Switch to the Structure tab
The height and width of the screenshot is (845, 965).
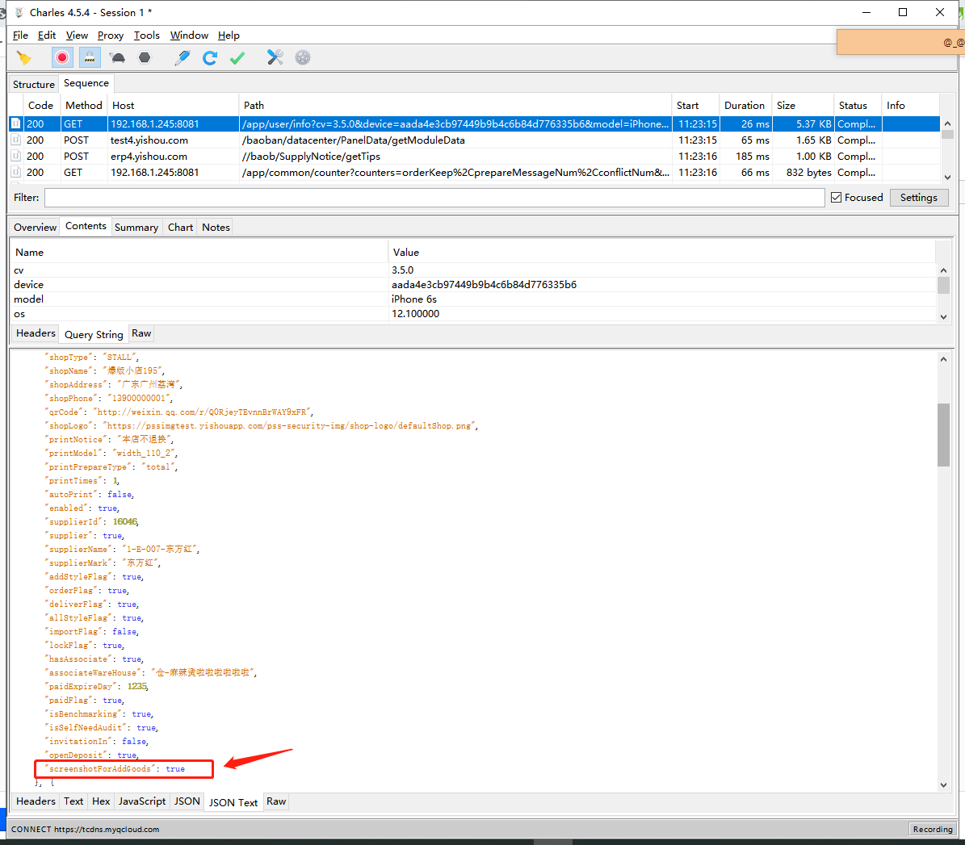coord(34,84)
